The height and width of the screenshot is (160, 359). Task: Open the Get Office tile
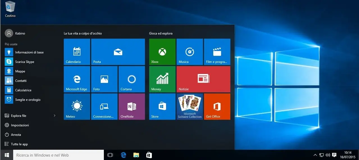(x=217, y=106)
